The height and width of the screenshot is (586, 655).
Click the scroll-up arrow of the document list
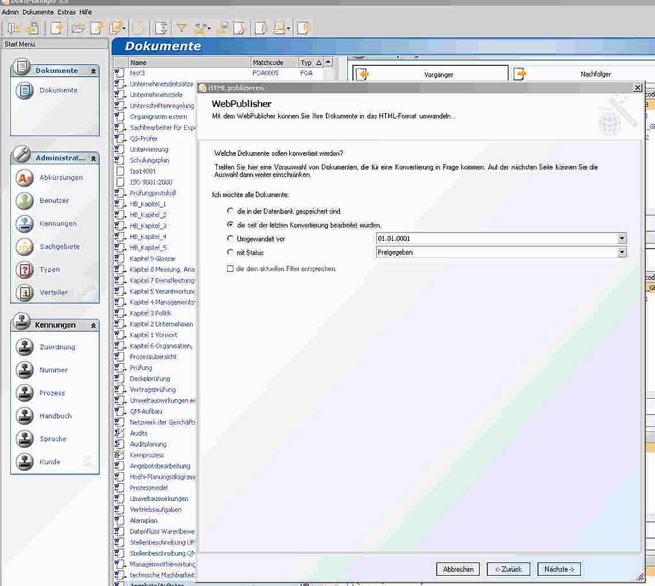pos(328,62)
